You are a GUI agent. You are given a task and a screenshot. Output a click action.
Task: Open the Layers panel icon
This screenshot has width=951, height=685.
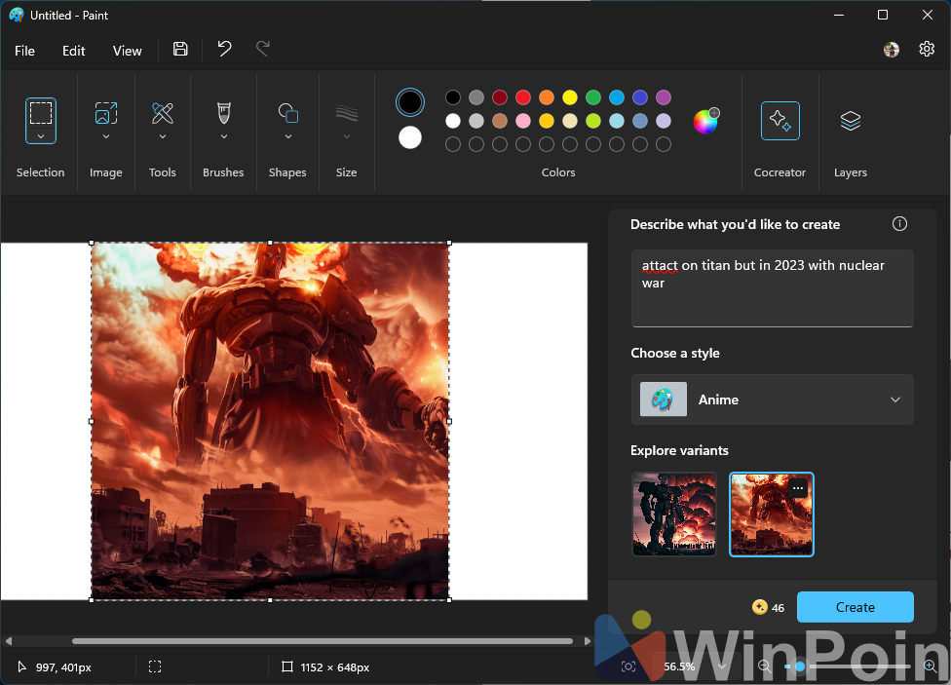tap(850, 121)
